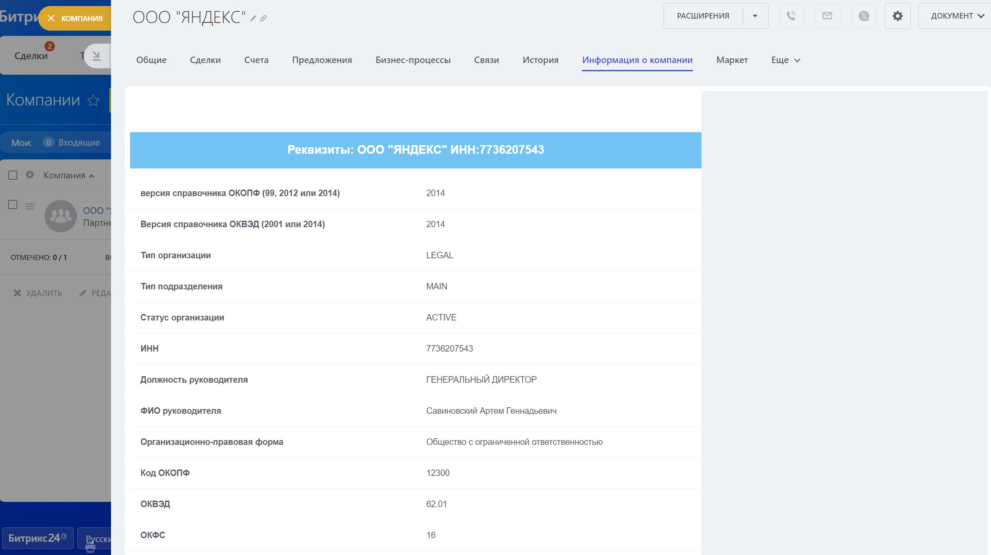
Task: Click the phone call icon
Action: tap(791, 16)
